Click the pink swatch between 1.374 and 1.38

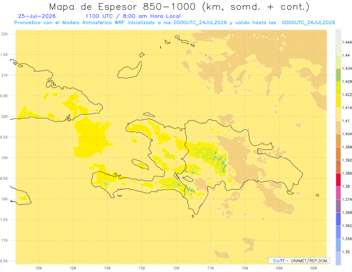338,193
